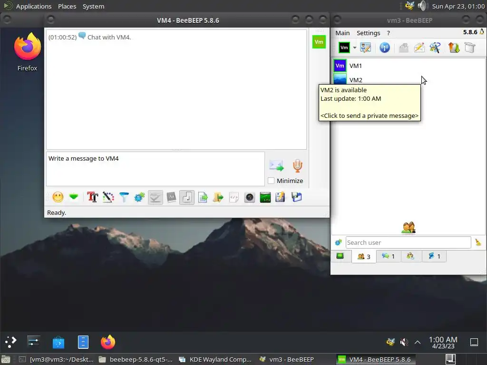487x365 pixels.
Task: Switch to 'vm3 - BeeBEEP' taskbar entry
Action: (288, 359)
